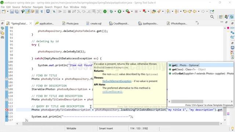Click the New file wizard icon
This screenshot has width=235, height=132.
click(4, 11)
